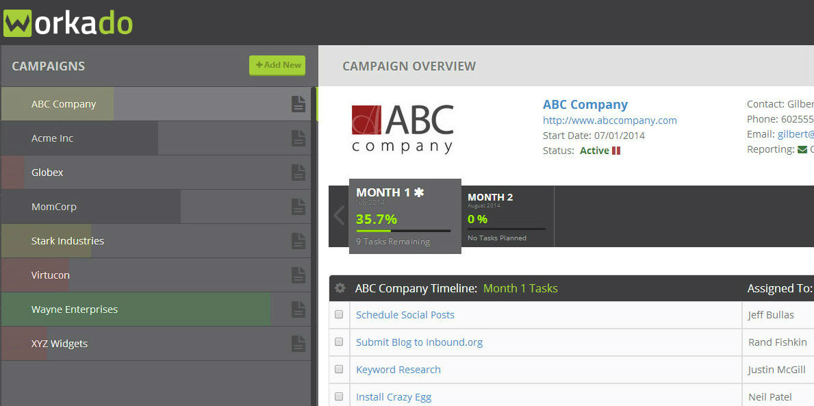Click the document icon next to Acme Inc
Screen dimensions: 814x406
pyautogui.click(x=298, y=138)
